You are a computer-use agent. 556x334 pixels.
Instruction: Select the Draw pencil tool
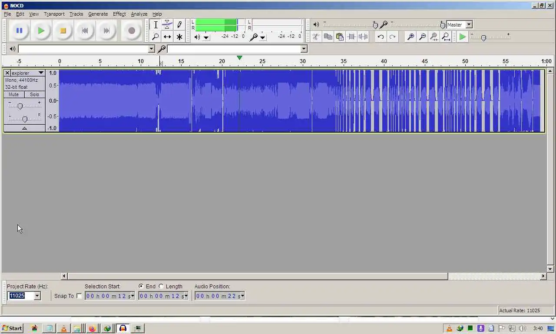[179, 25]
